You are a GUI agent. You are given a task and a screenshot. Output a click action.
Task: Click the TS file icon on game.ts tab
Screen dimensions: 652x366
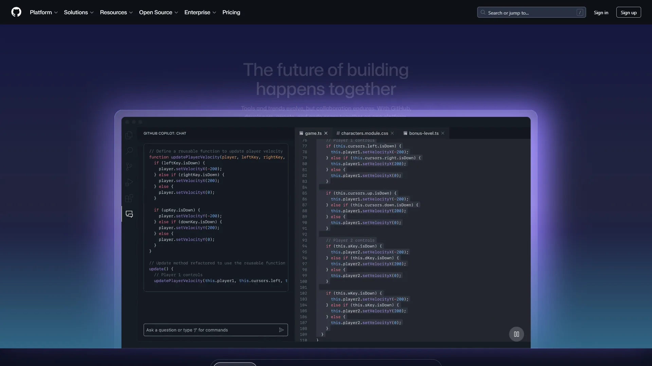(301, 133)
